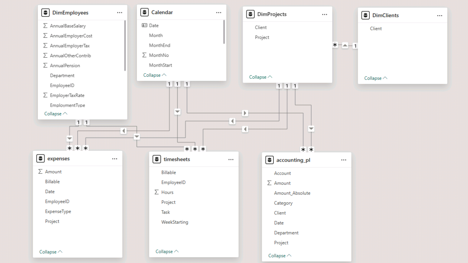Click the Calendar table header icon
Image resolution: width=468 pixels, height=263 pixels.
(x=145, y=12)
